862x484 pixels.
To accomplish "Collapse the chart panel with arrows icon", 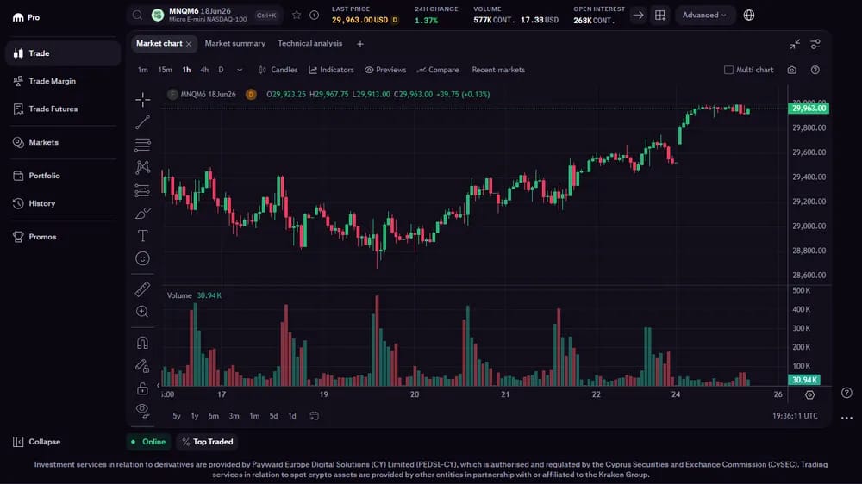I will (x=795, y=44).
